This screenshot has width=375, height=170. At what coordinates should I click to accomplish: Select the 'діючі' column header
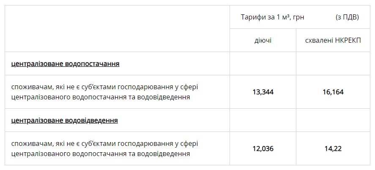pos(263,40)
